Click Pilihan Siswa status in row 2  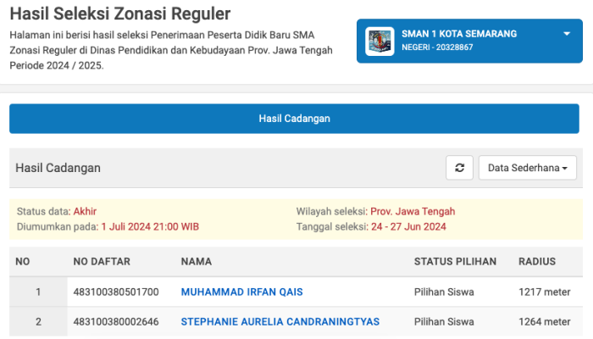444,322
